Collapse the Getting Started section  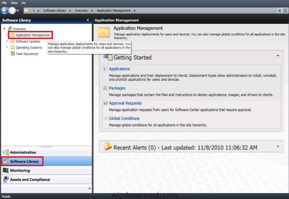click(278, 55)
